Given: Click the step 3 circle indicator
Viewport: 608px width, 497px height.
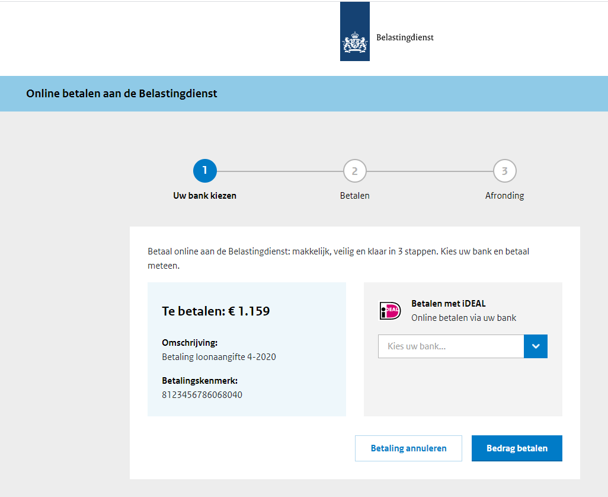Looking at the screenshot, I should pos(504,171).
